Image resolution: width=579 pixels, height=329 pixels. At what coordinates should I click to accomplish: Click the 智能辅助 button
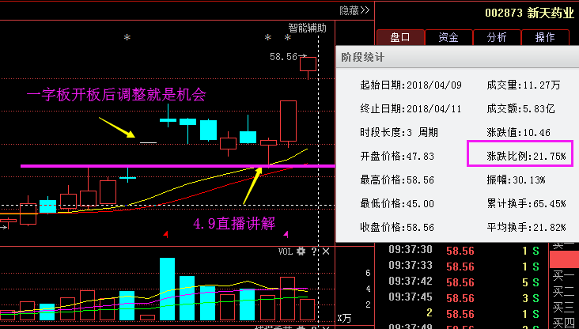307,27
